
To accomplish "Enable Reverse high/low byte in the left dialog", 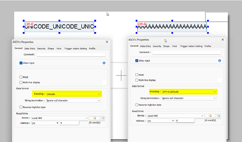I will click(x=21, y=107).
